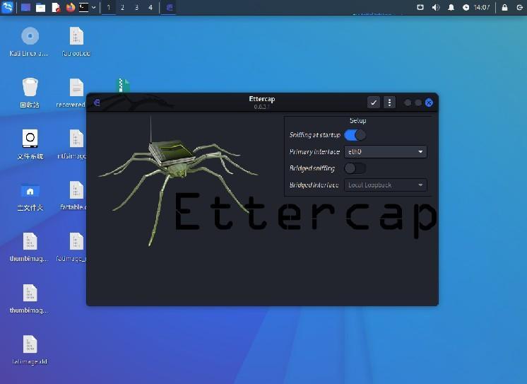
Task: Select the recovered file on desktop
Action: 71,93
